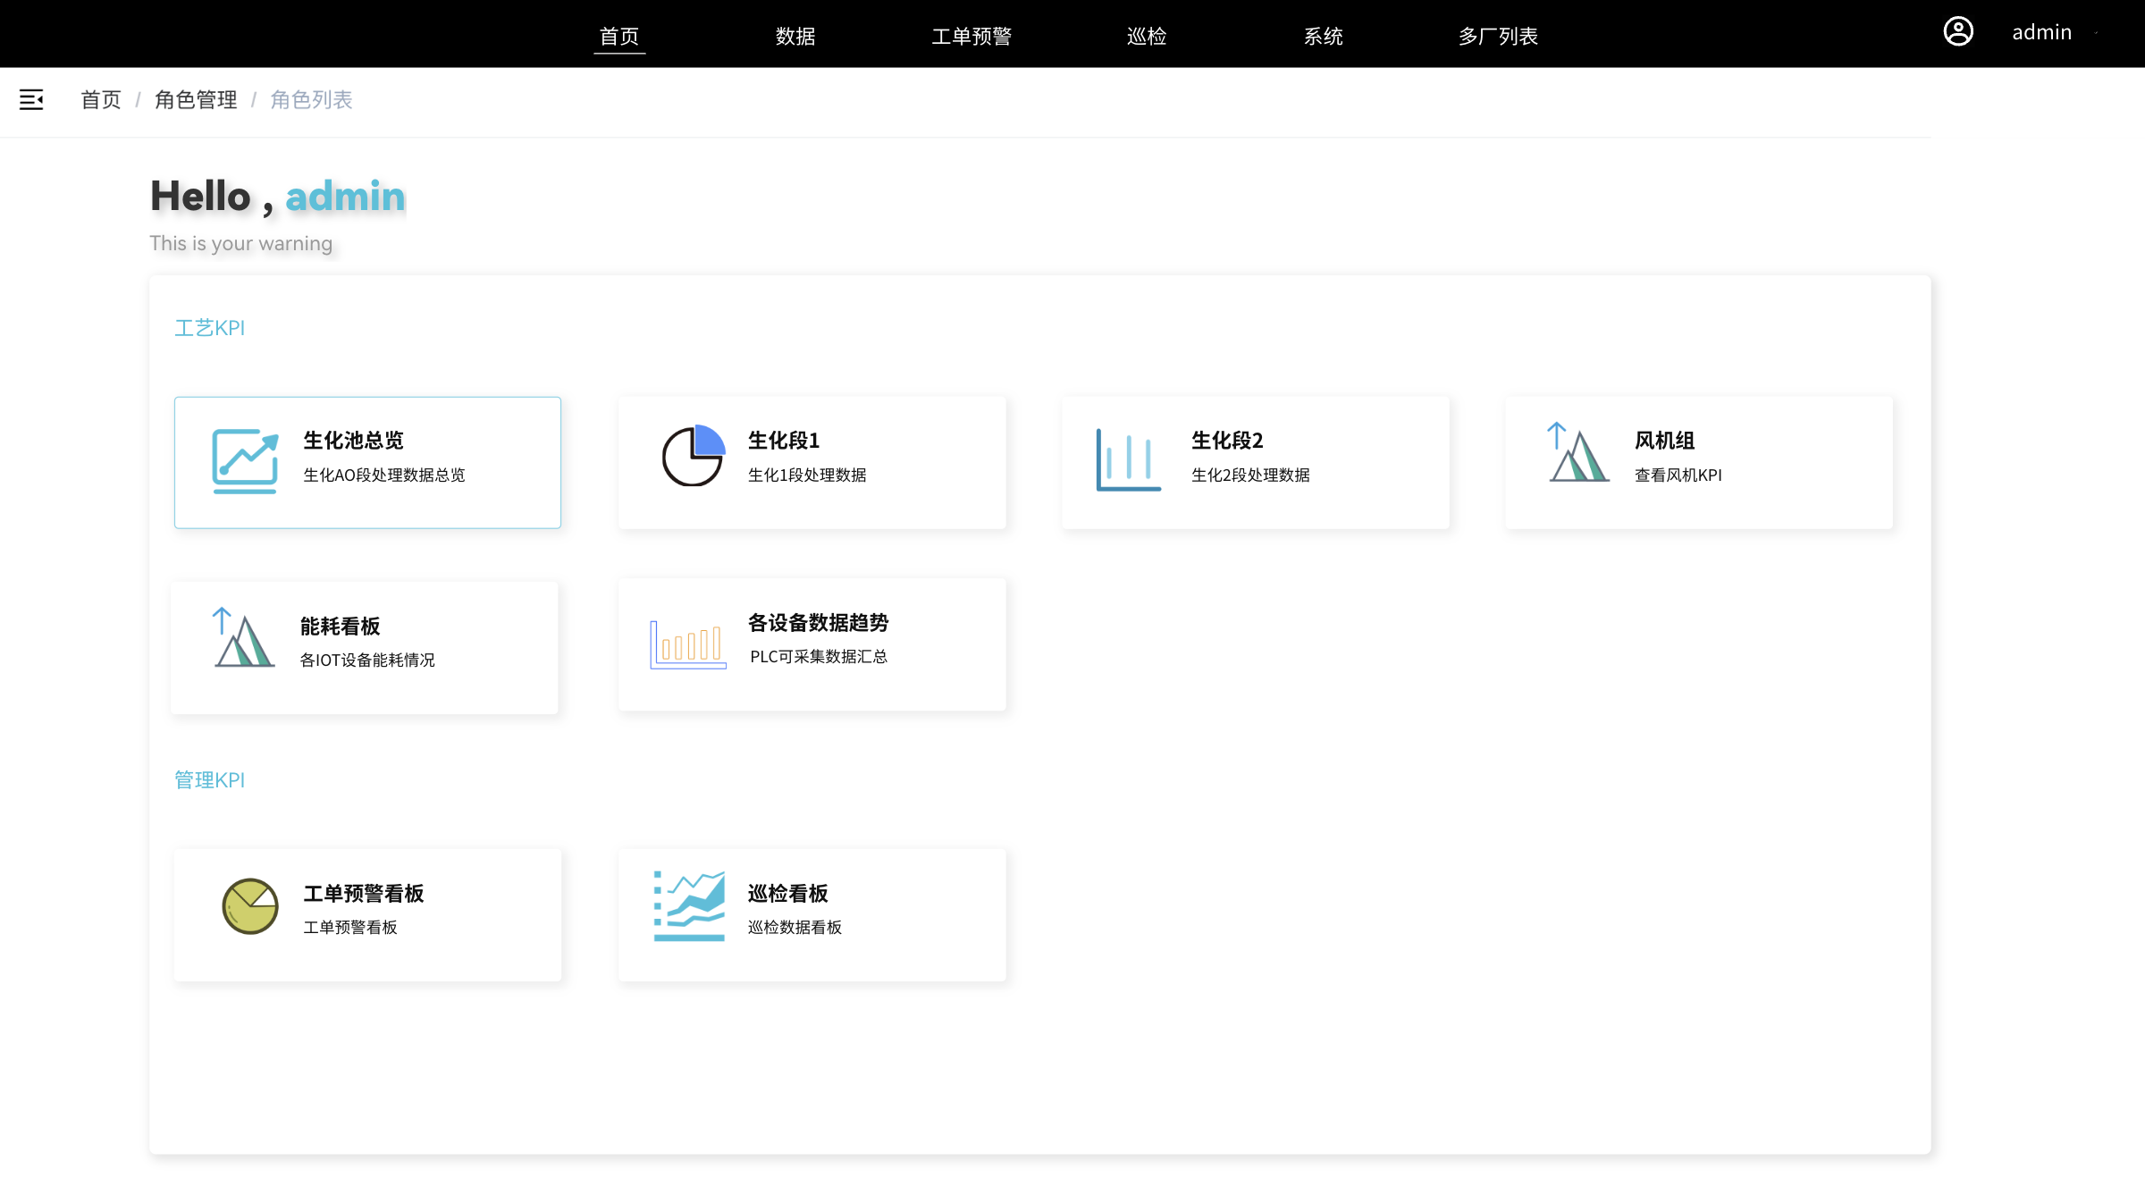Click the 巡检看板 trend chart icon
Viewport: 2145px width, 1203px height.
[689, 906]
